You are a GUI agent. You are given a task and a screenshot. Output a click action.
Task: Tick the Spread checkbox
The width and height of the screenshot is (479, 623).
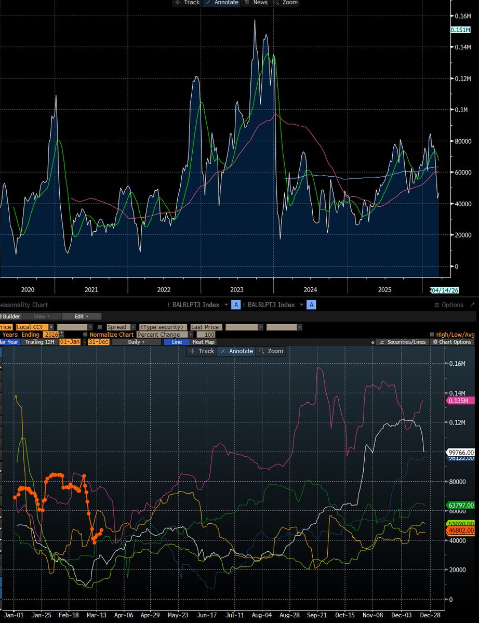click(x=100, y=327)
